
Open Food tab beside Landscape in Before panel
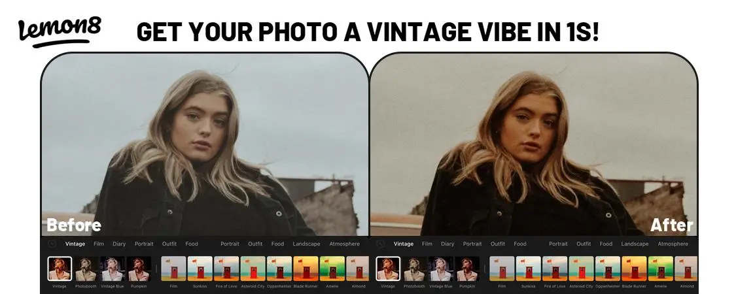coord(277,244)
